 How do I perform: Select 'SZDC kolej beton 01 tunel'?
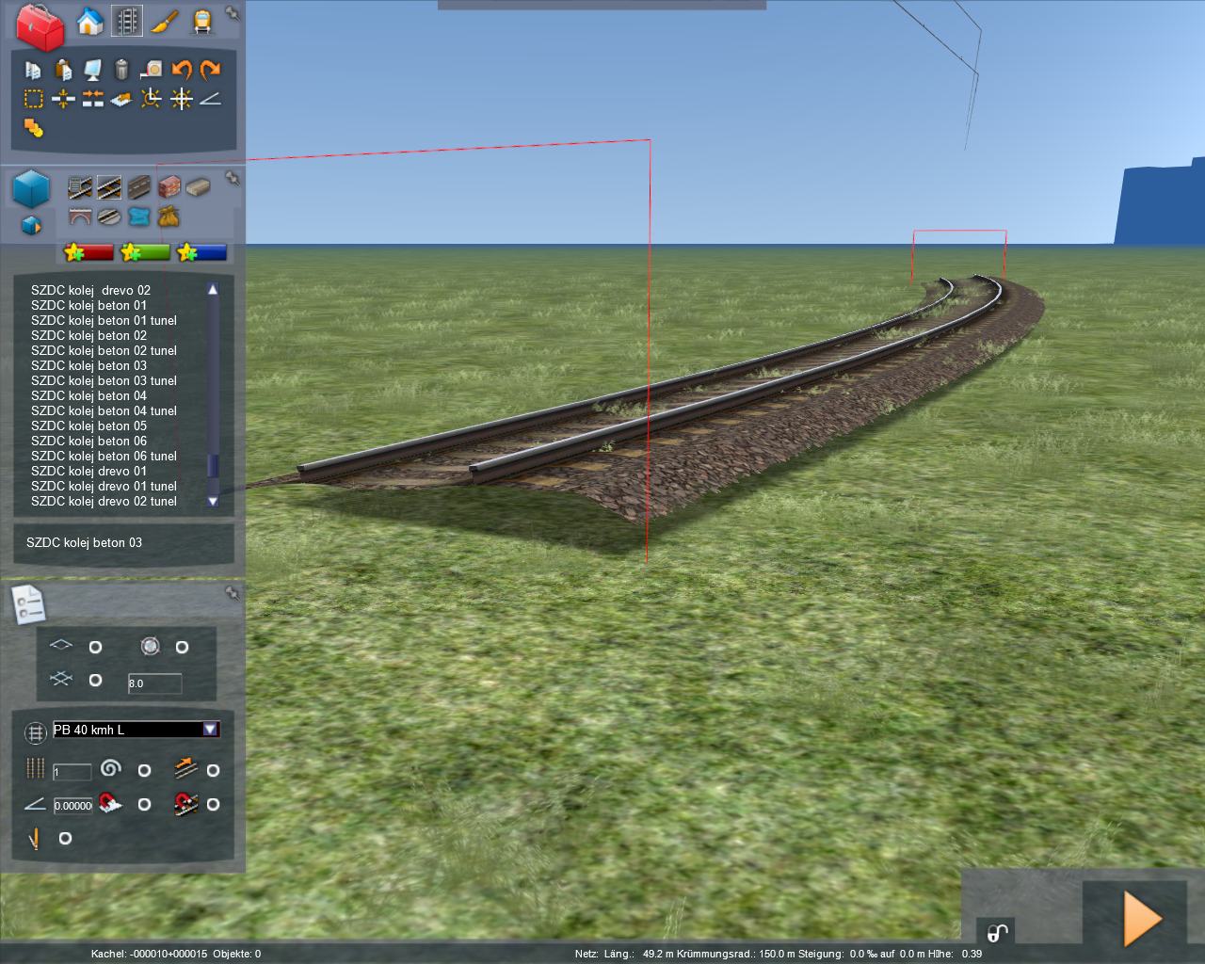coord(104,320)
